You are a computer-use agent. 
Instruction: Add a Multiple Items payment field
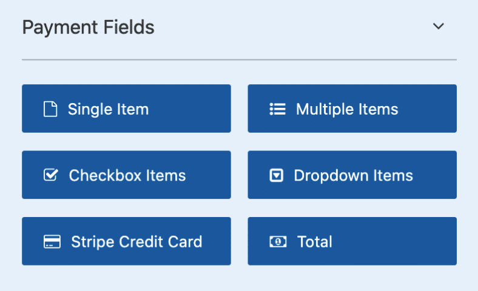352,109
